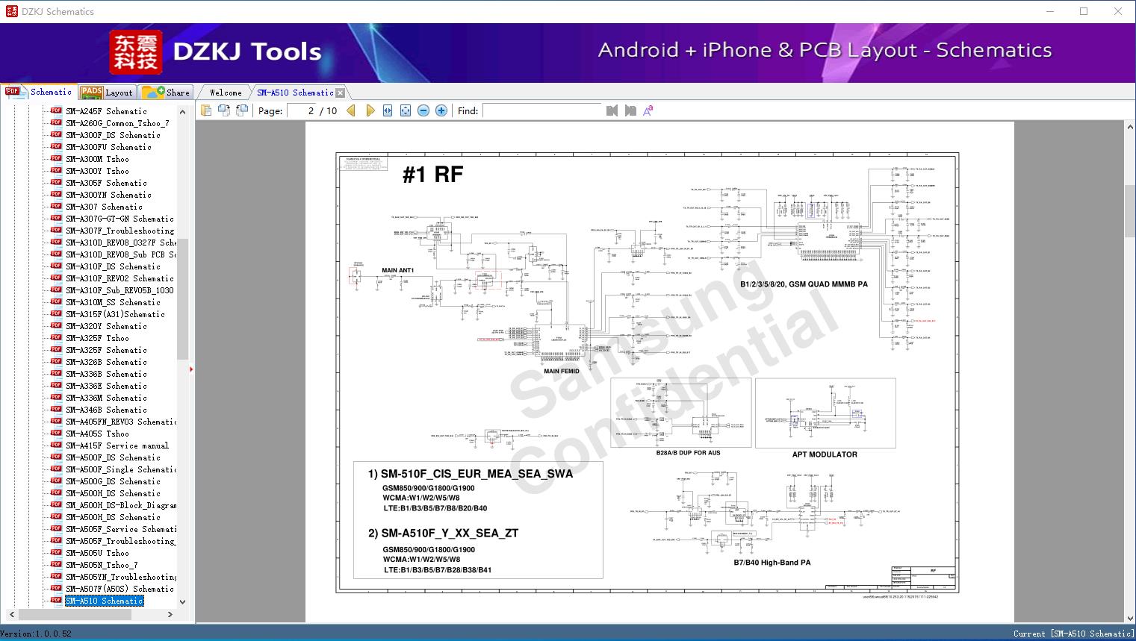1136x641 pixels.
Task: Open SM-A500H_DS-Block_Diagram file
Action: [121, 505]
